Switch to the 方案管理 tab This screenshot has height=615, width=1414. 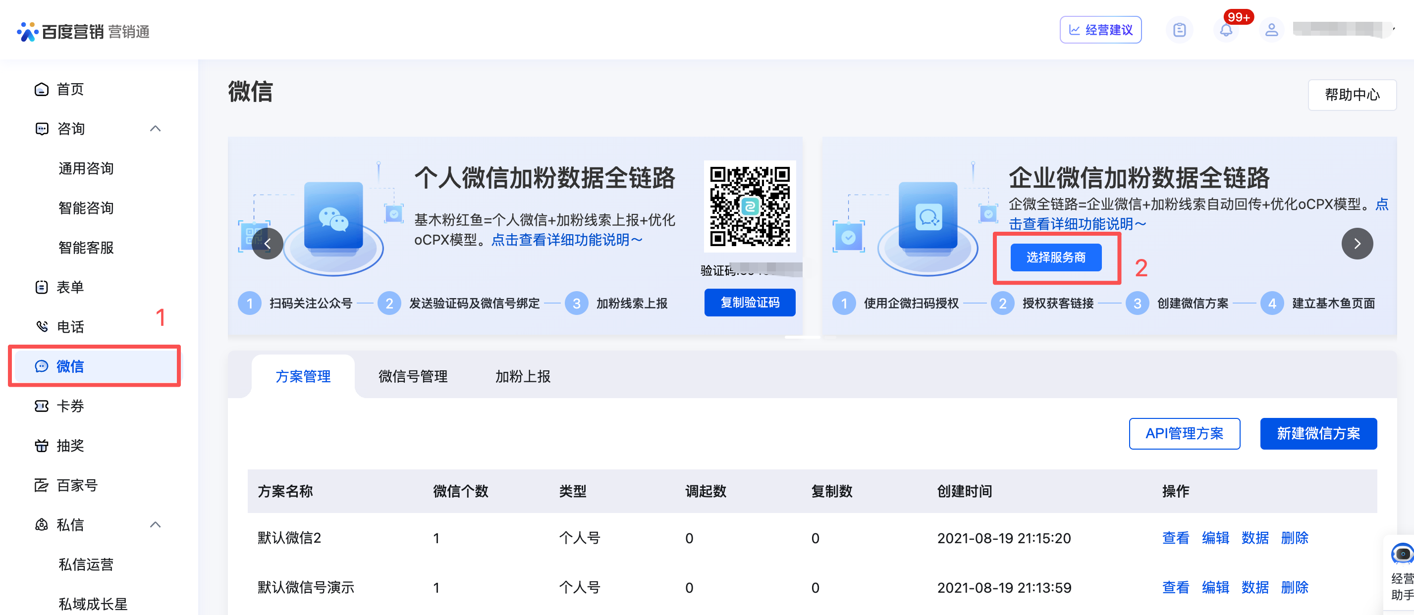pos(303,376)
